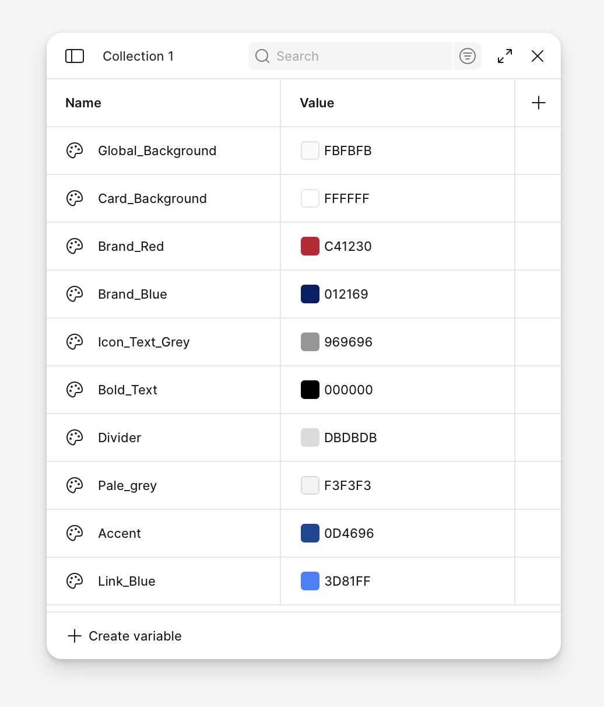Click the Pale_grey color swatch

pos(310,485)
